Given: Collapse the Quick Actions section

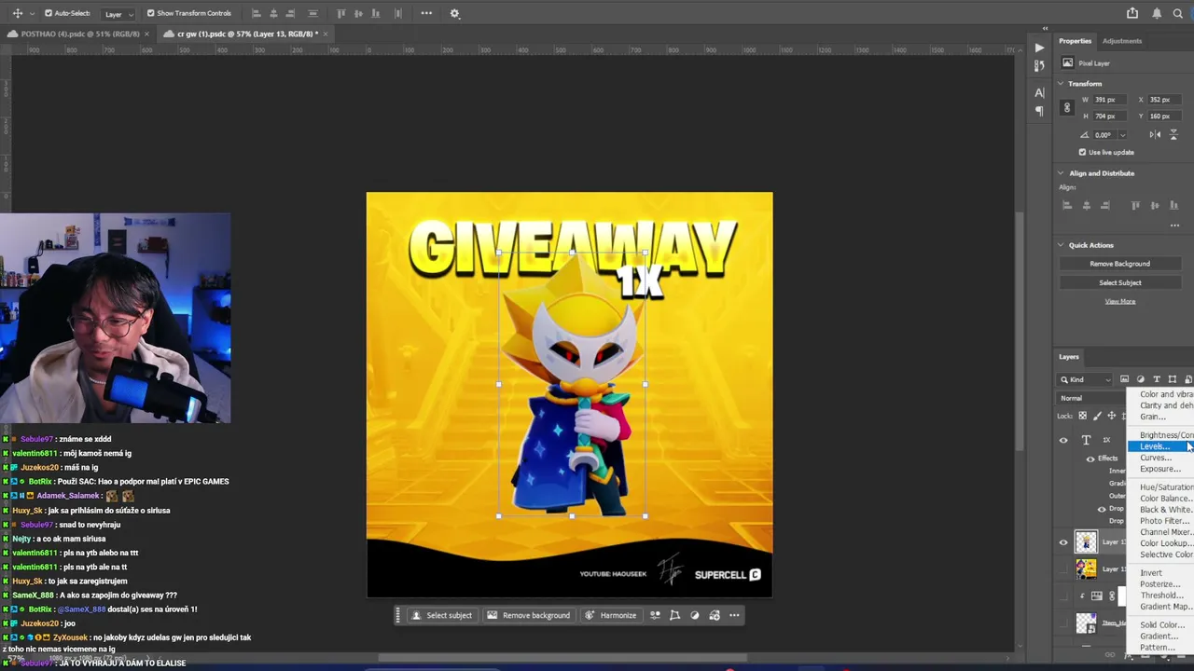Looking at the screenshot, I should click(x=1061, y=245).
